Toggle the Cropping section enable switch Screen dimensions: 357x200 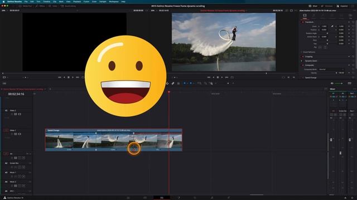302,57
